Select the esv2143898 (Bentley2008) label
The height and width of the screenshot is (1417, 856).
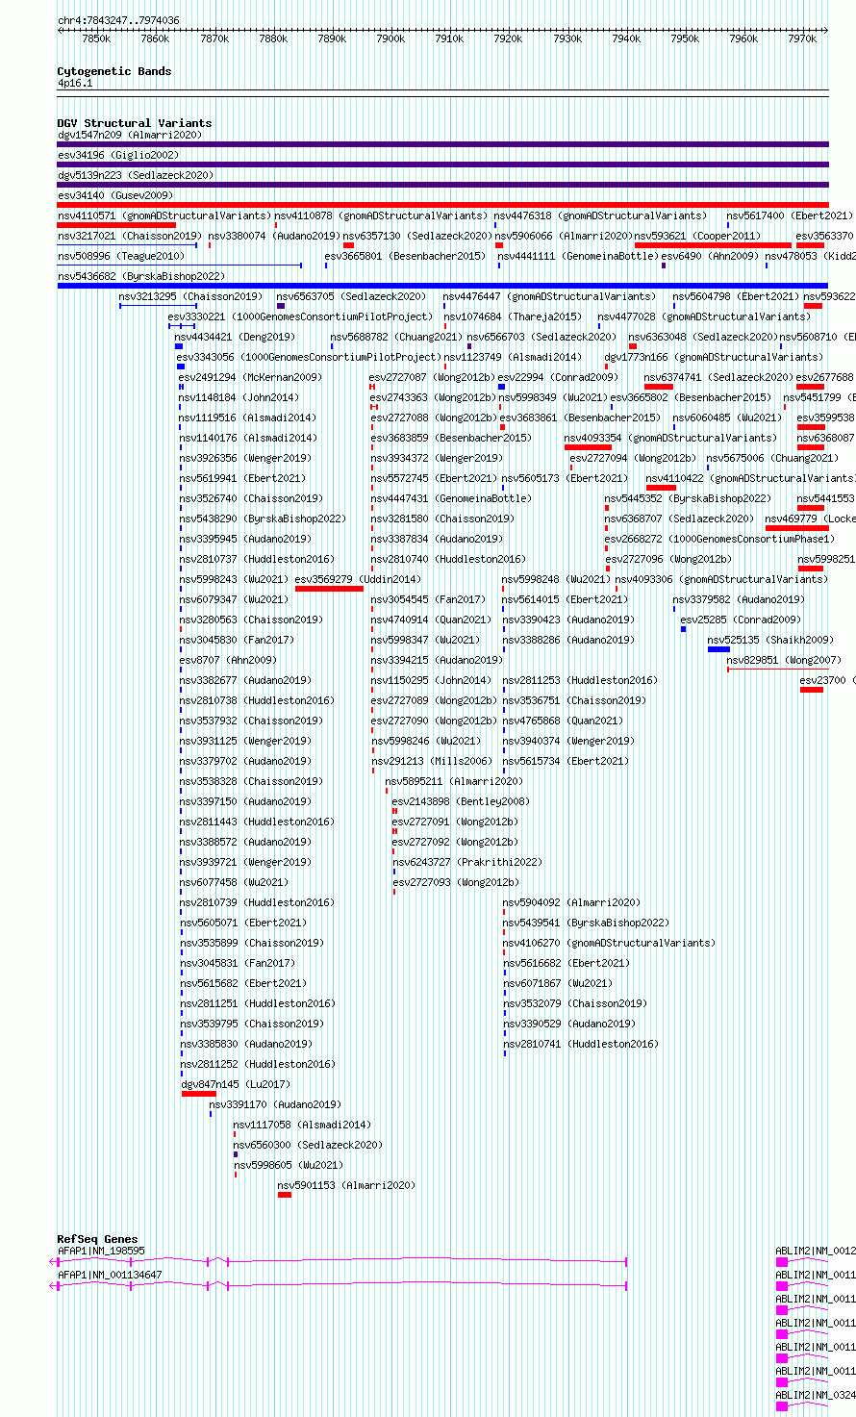tap(461, 801)
